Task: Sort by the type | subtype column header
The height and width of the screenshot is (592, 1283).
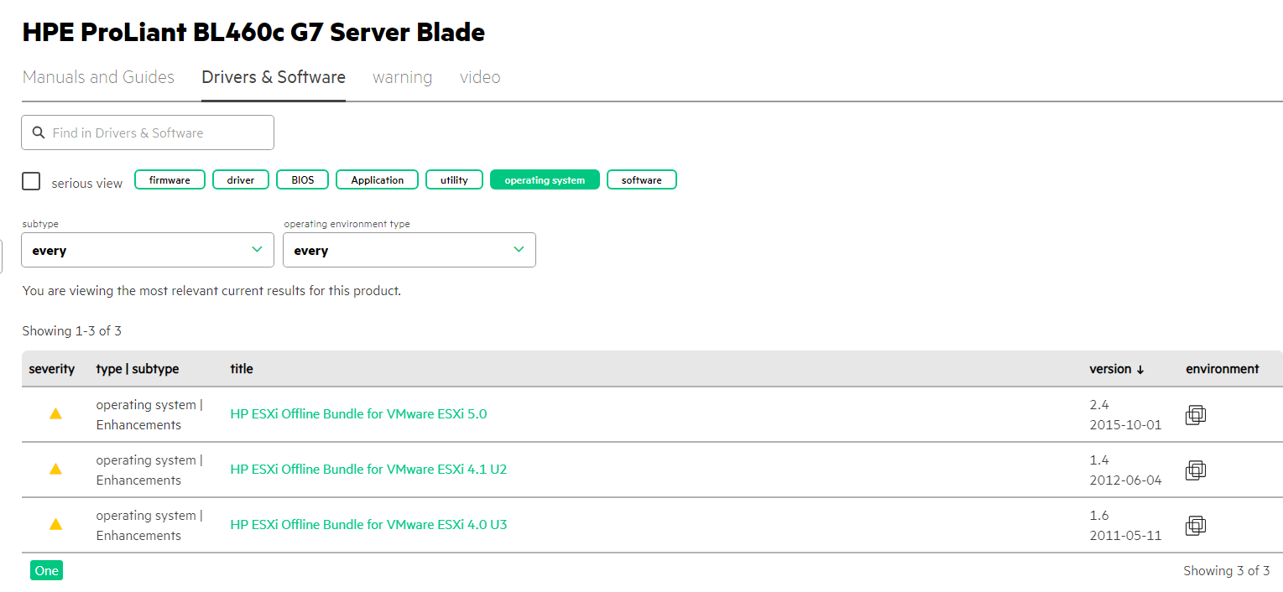Action: tap(138, 369)
